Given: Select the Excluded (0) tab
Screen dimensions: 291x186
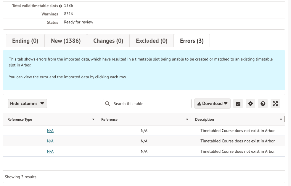Looking at the screenshot, I should (152, 41).
